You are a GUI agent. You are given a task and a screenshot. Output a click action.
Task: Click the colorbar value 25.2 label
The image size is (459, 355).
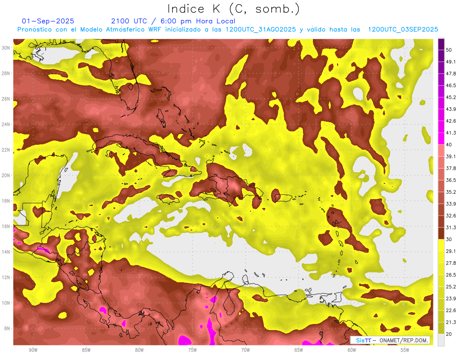451,286
